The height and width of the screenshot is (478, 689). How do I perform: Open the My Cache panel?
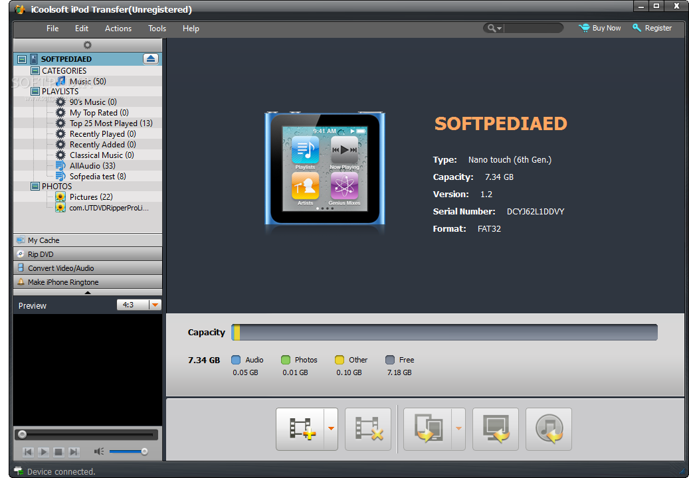pos(88,240)
